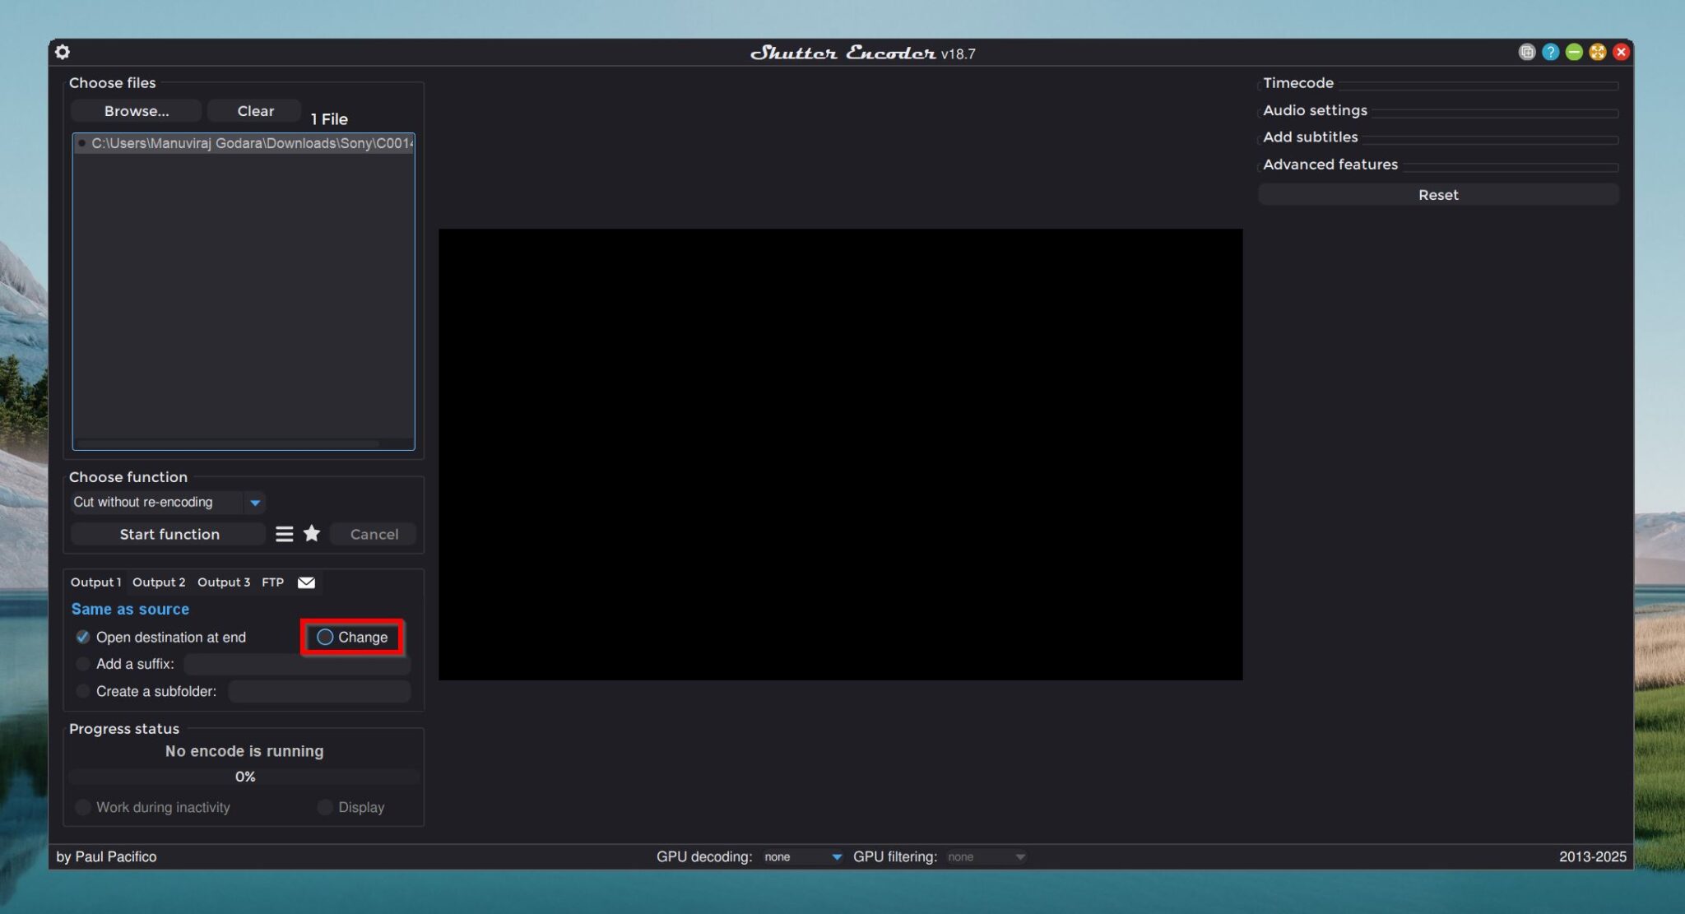Image resolution: width=1685 pixels, height=914 pixels.
Task: Switch to the Output 2 tab
Action: [x=159, y=582]
